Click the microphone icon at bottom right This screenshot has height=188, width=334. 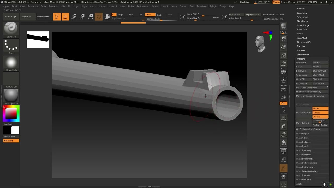[x=324, y=184]
